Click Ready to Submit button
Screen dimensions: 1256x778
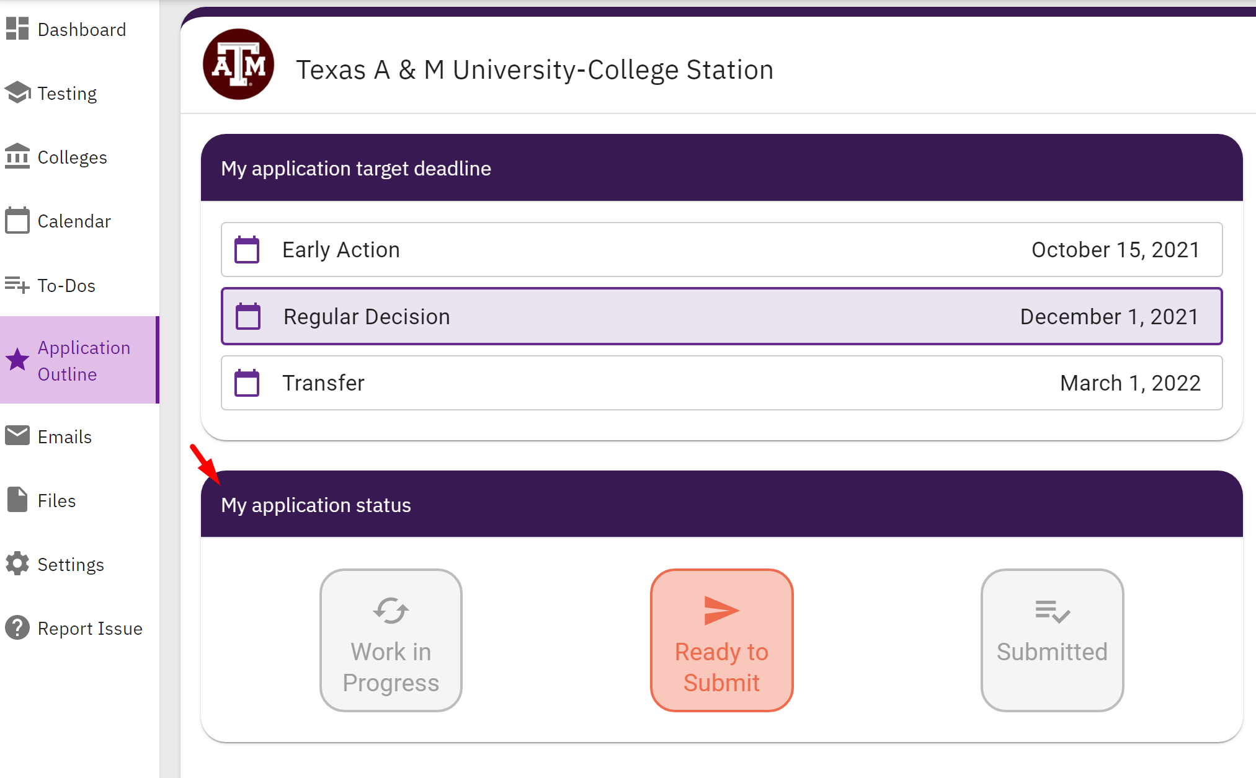(x=721, y=640)
